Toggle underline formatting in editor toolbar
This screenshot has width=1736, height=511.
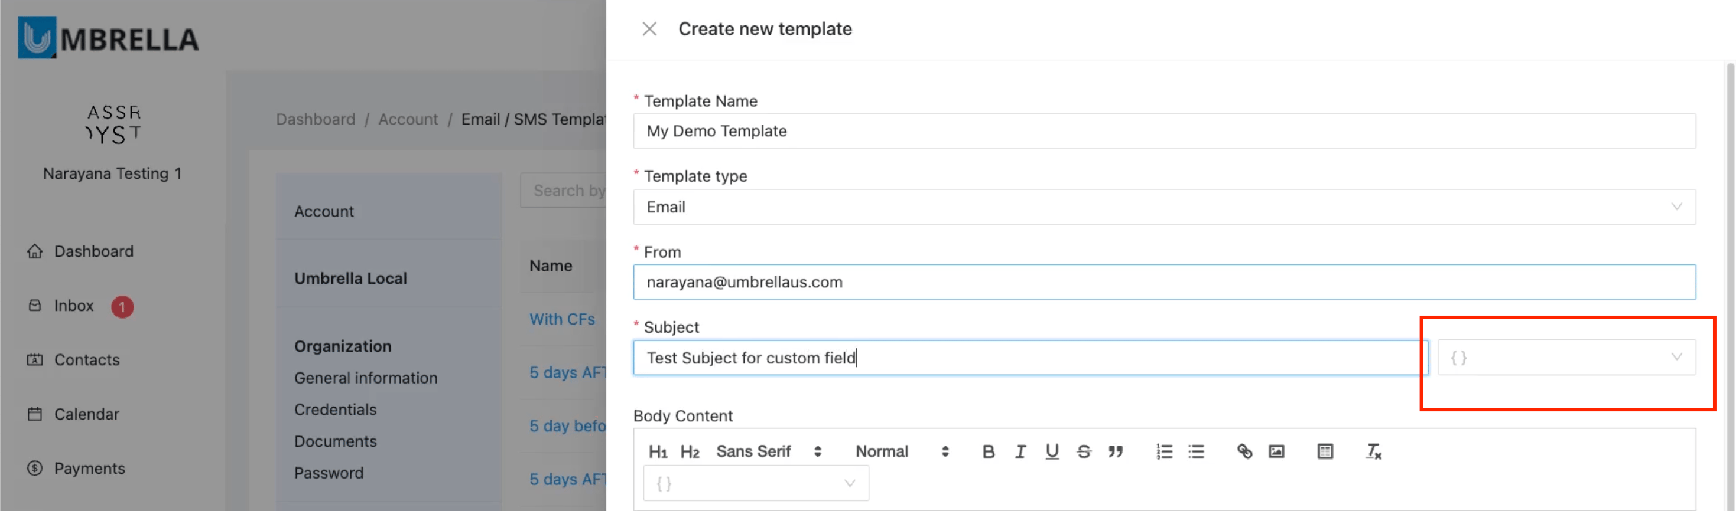(1051, 452)
